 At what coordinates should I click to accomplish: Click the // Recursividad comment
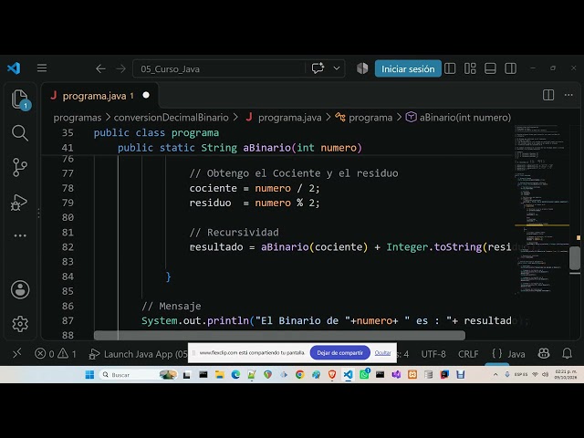tap(234, 233)
